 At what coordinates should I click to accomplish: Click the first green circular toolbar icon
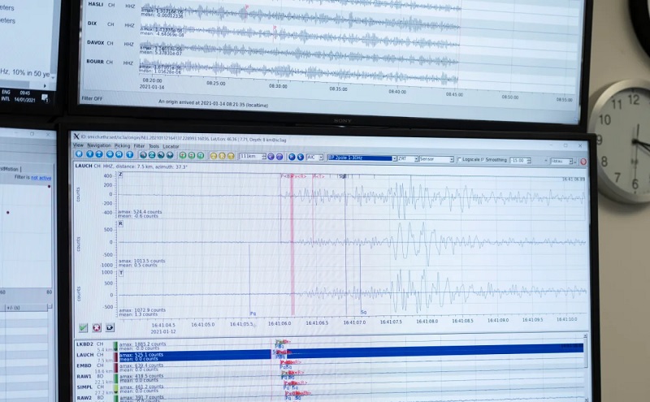pyautogui.click(x=182, y=155)
